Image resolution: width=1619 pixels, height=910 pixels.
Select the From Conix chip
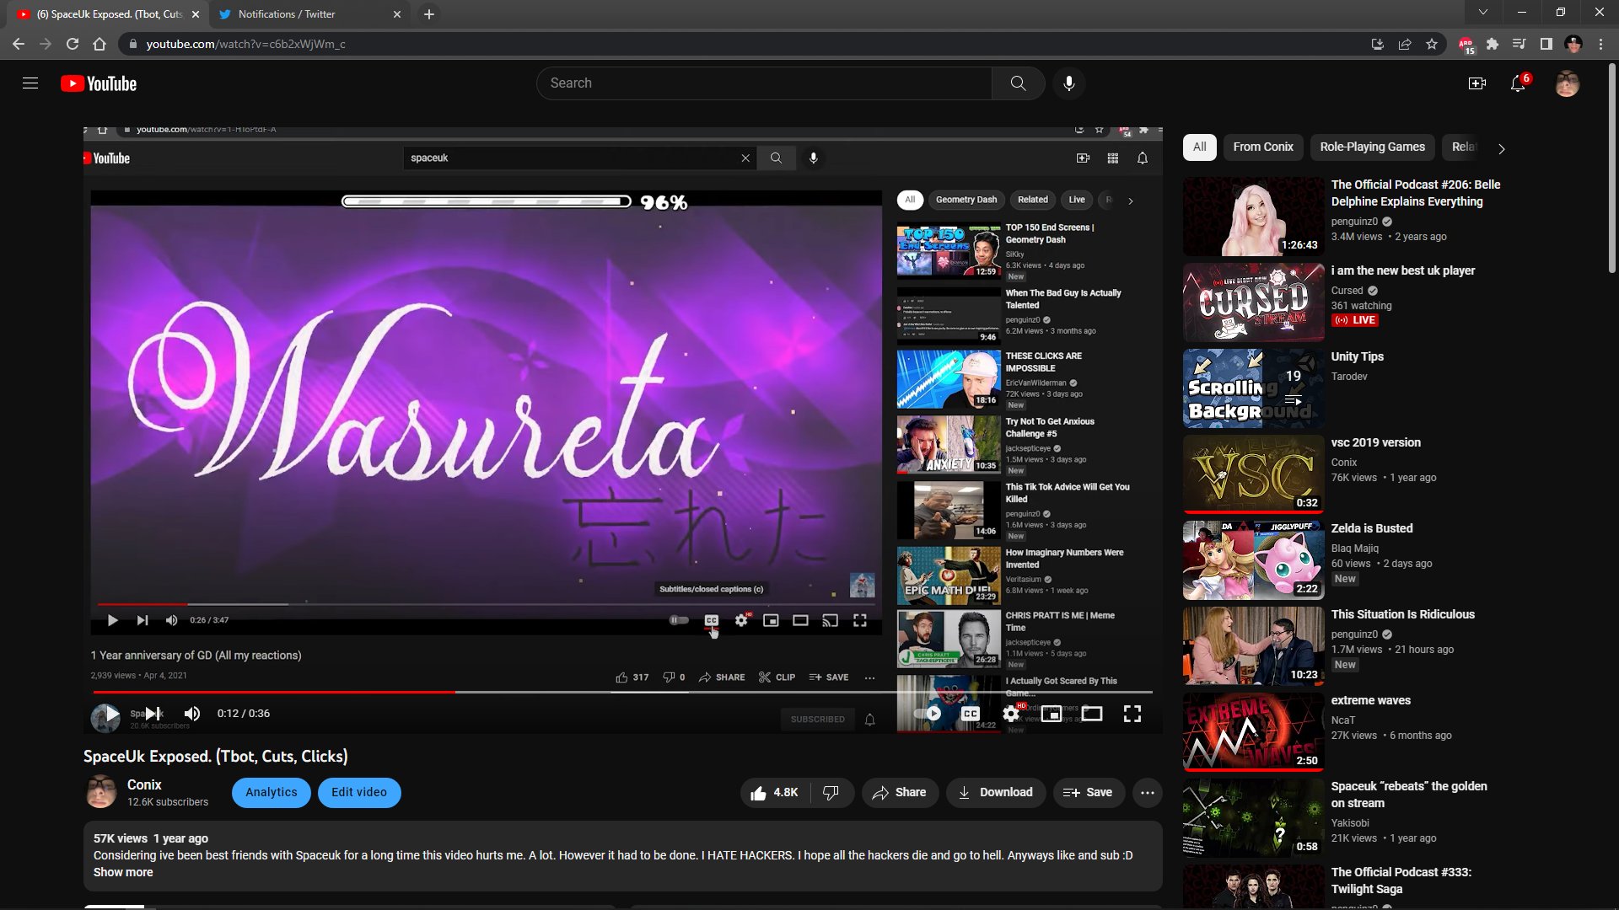tap(1262, 147)
